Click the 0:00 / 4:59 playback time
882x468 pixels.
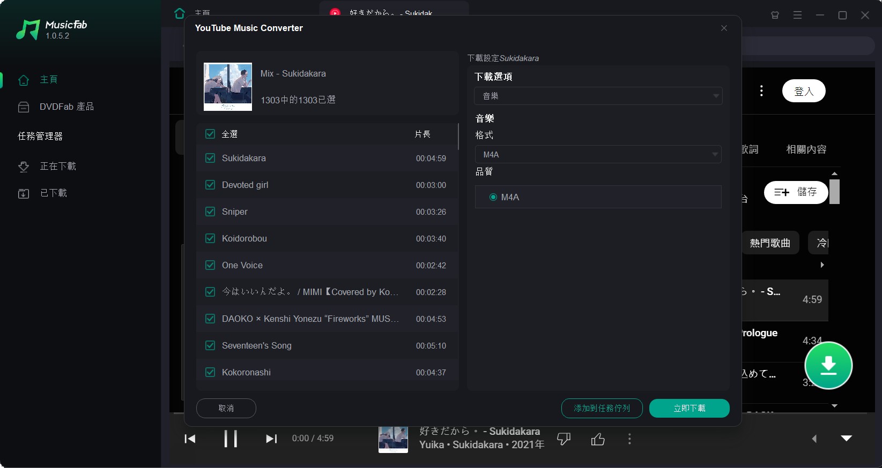pos(313,438)
